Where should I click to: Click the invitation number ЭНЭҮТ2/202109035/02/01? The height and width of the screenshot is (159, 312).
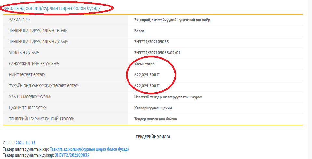coord(157,53)
